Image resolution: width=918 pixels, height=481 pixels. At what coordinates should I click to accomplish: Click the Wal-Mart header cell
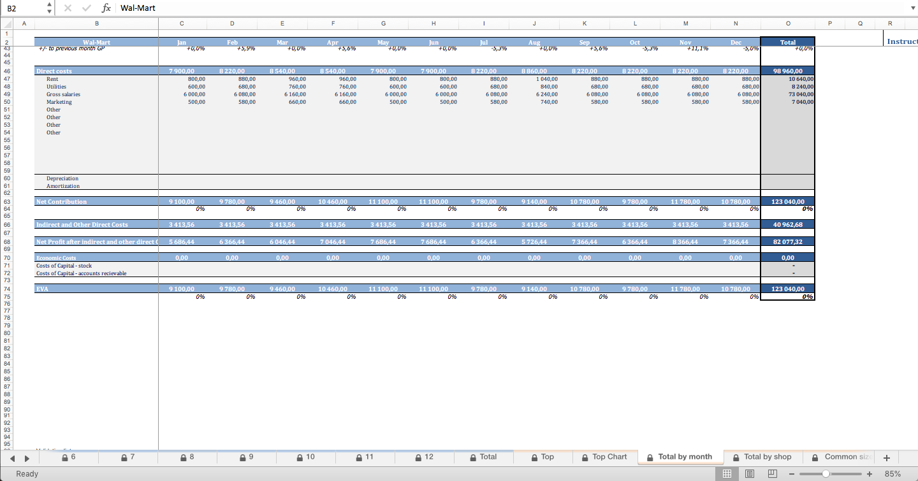click(x=96, y=42)
